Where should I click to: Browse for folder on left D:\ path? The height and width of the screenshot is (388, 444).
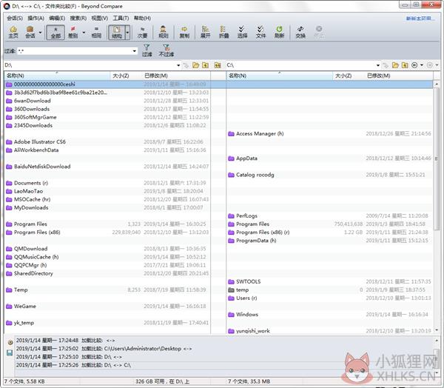tap(195, 65)
